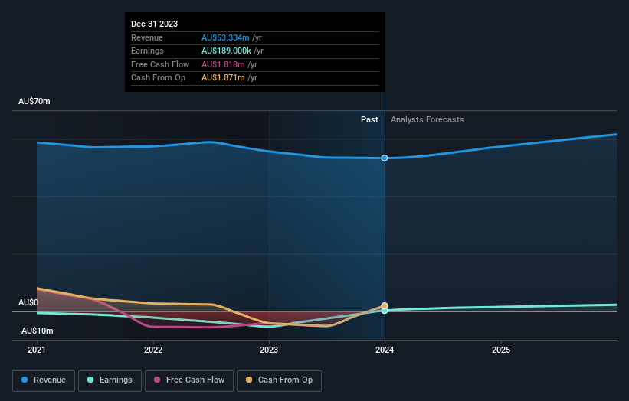Click the orange Cash From Op legend dot
The width and height of the screenshot is (629, 401).
[249, 380]
